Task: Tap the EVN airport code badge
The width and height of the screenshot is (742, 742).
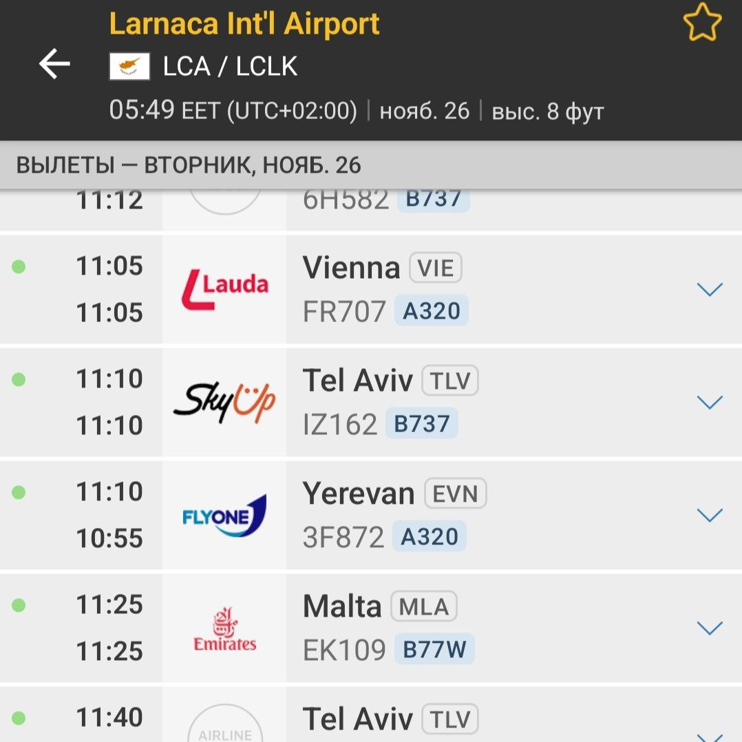Action: (x=455, y=494)
